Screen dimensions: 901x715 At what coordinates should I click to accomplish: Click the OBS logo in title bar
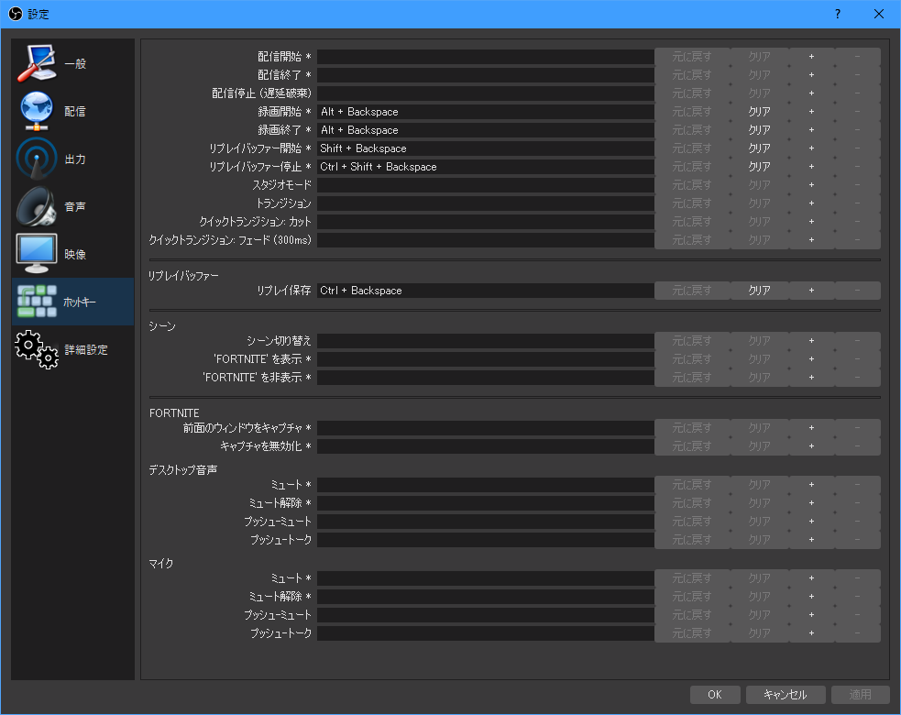16,14
